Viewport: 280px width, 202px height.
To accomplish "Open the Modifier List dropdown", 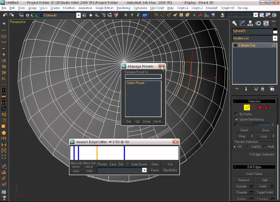I will (275, 38).
